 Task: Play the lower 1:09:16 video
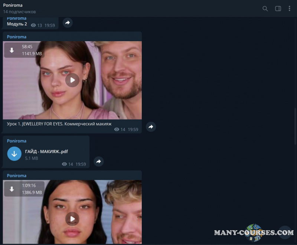(x=72, y=219)
